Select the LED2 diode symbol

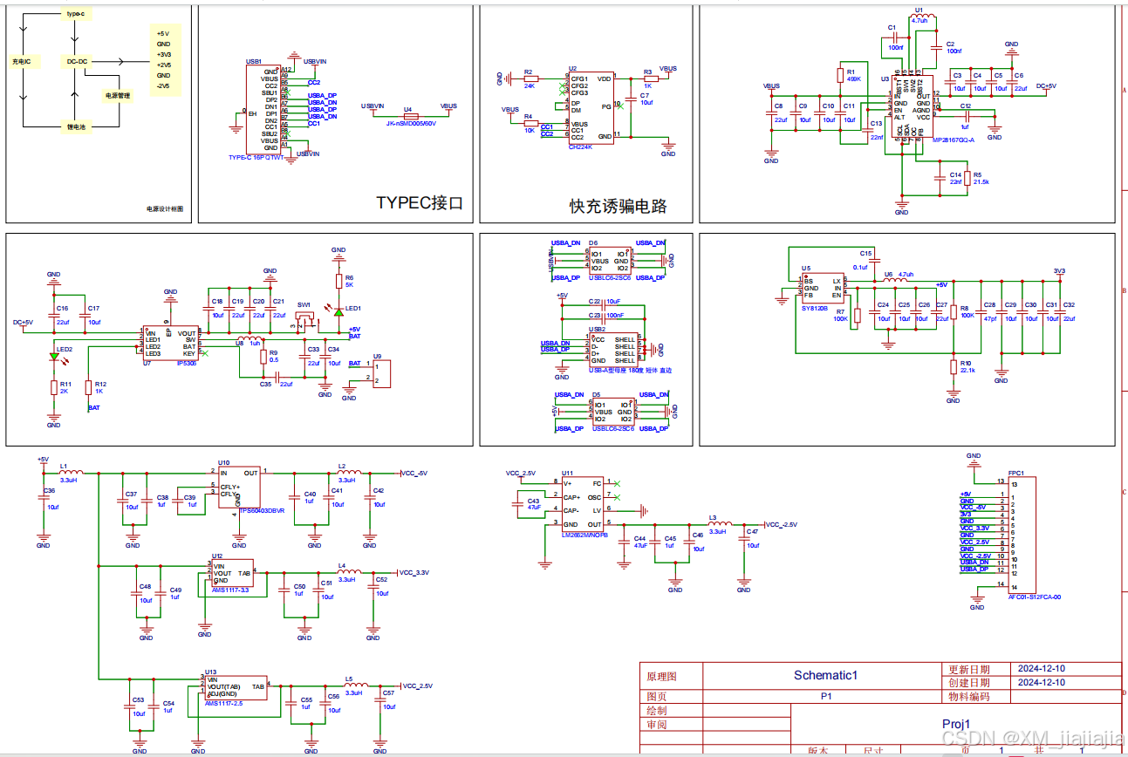tap(54, 355)
